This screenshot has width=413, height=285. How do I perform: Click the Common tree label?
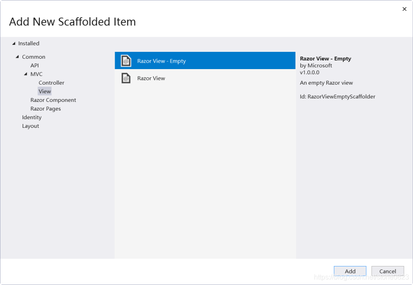point(33,57)
